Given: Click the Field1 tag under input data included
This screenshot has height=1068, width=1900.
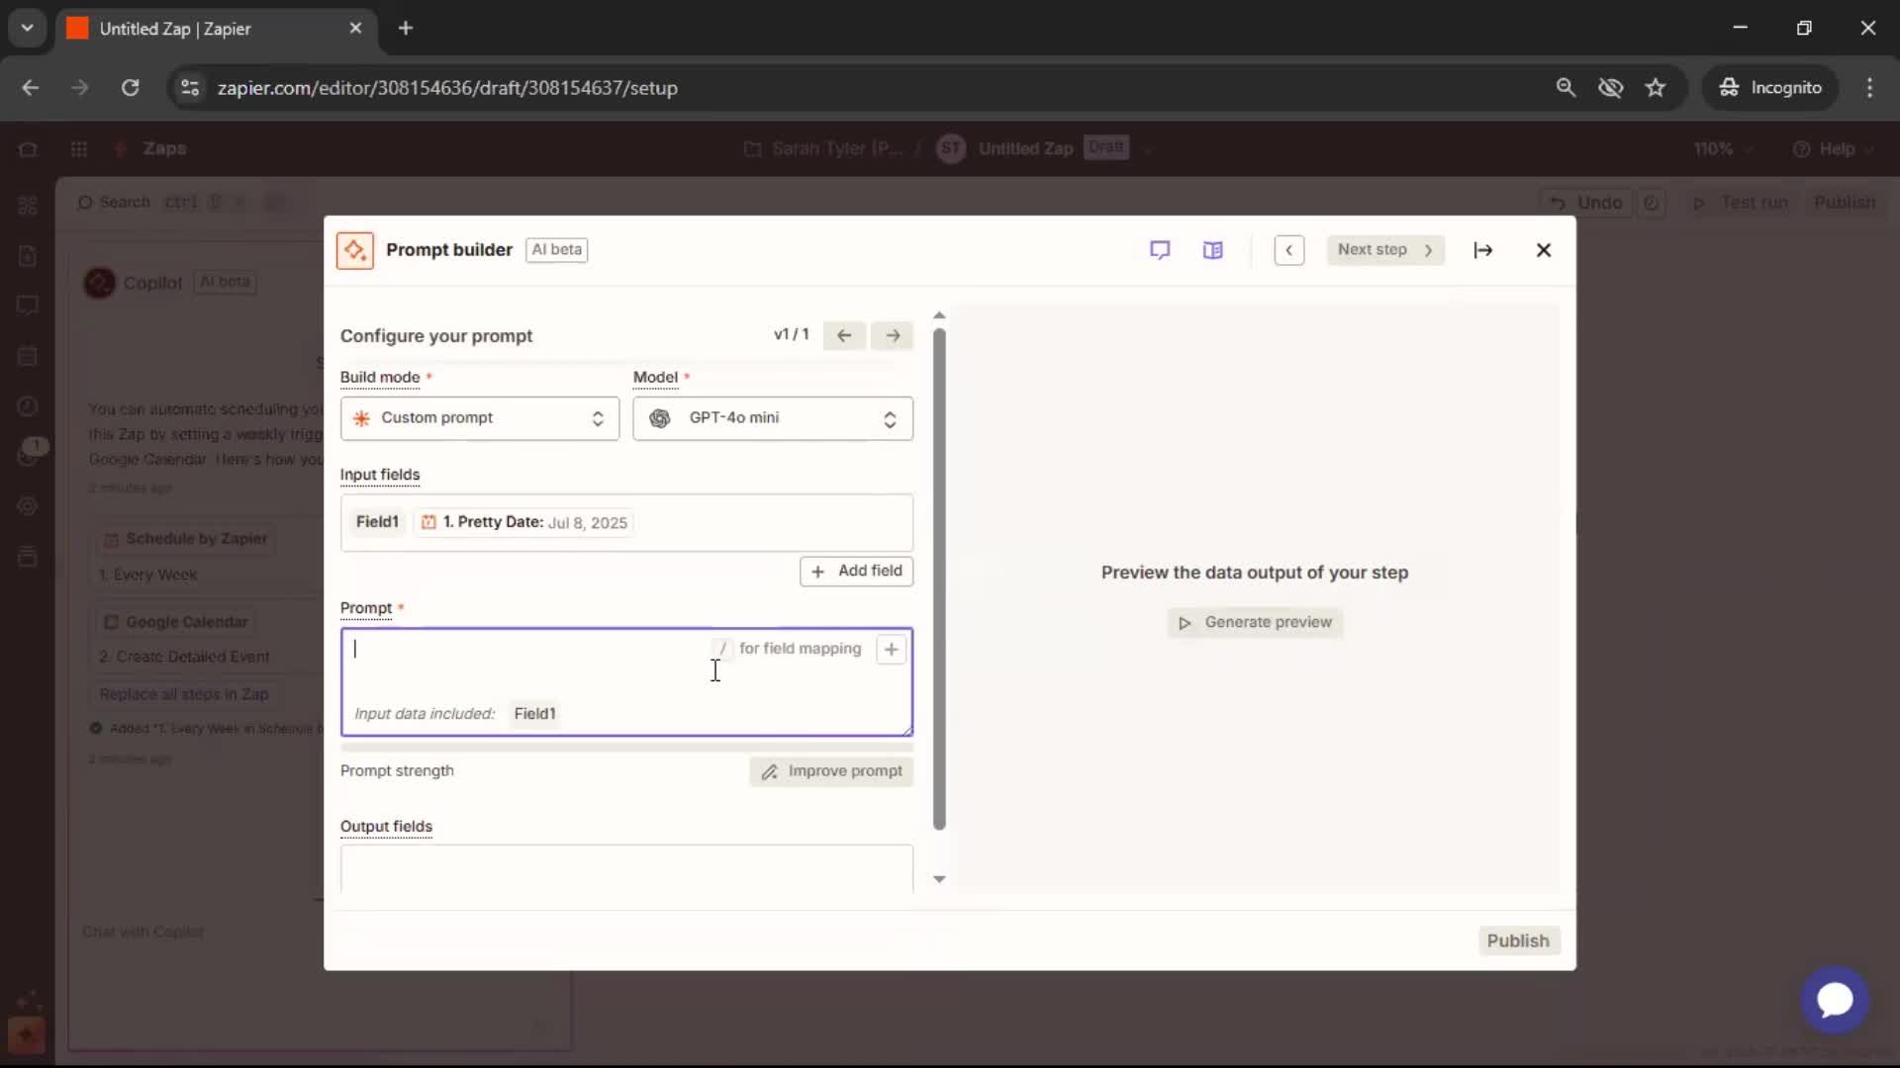Looking at the screenshot, I should (x=534, y=713).
